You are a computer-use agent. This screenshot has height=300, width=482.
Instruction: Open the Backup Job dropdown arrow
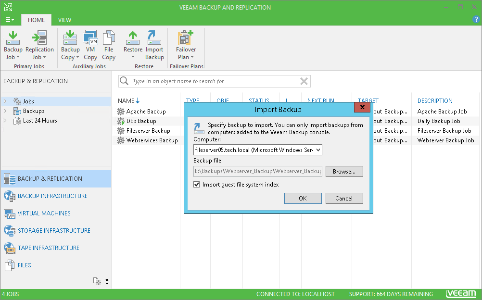[x=18, y=57]
